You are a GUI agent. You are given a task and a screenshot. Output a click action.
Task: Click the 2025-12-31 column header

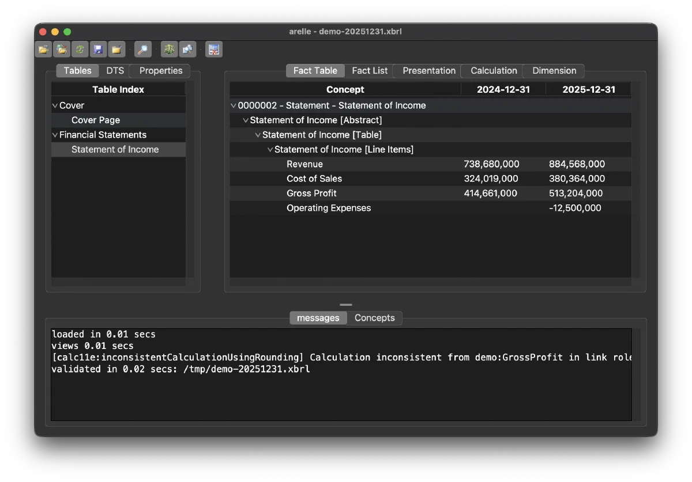tap(589, 89)
